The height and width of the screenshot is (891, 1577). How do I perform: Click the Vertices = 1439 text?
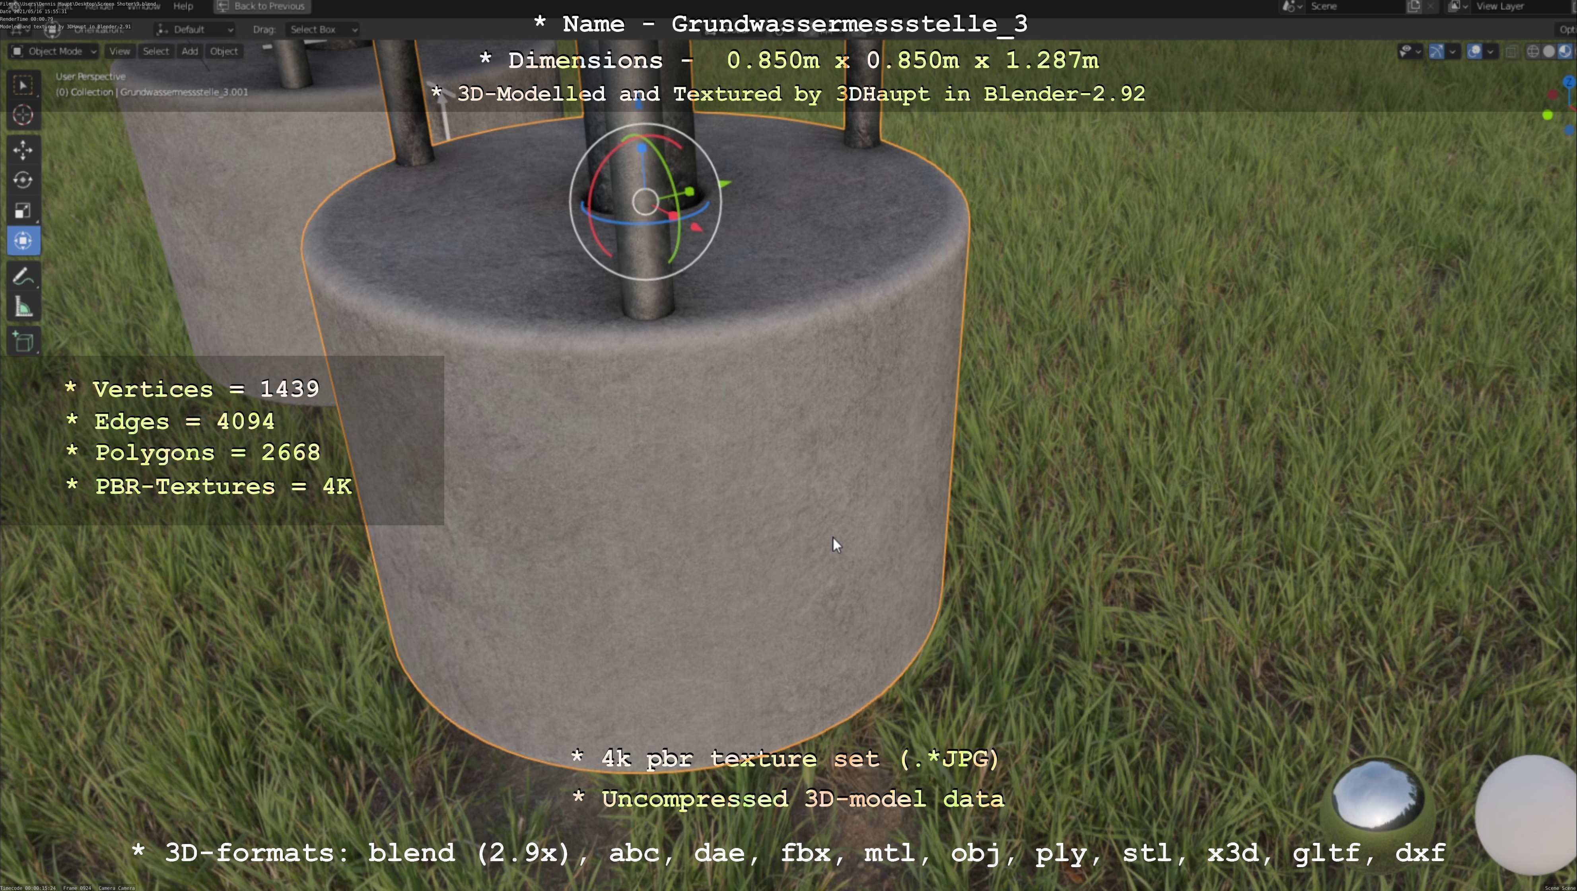coord(192,389)
